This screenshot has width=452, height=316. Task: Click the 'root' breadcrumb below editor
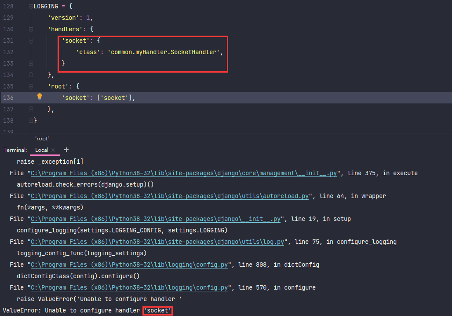tap(42, 139)
